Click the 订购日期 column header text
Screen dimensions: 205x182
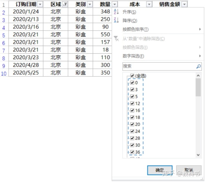pyautogui.click(x=26, y=4)
